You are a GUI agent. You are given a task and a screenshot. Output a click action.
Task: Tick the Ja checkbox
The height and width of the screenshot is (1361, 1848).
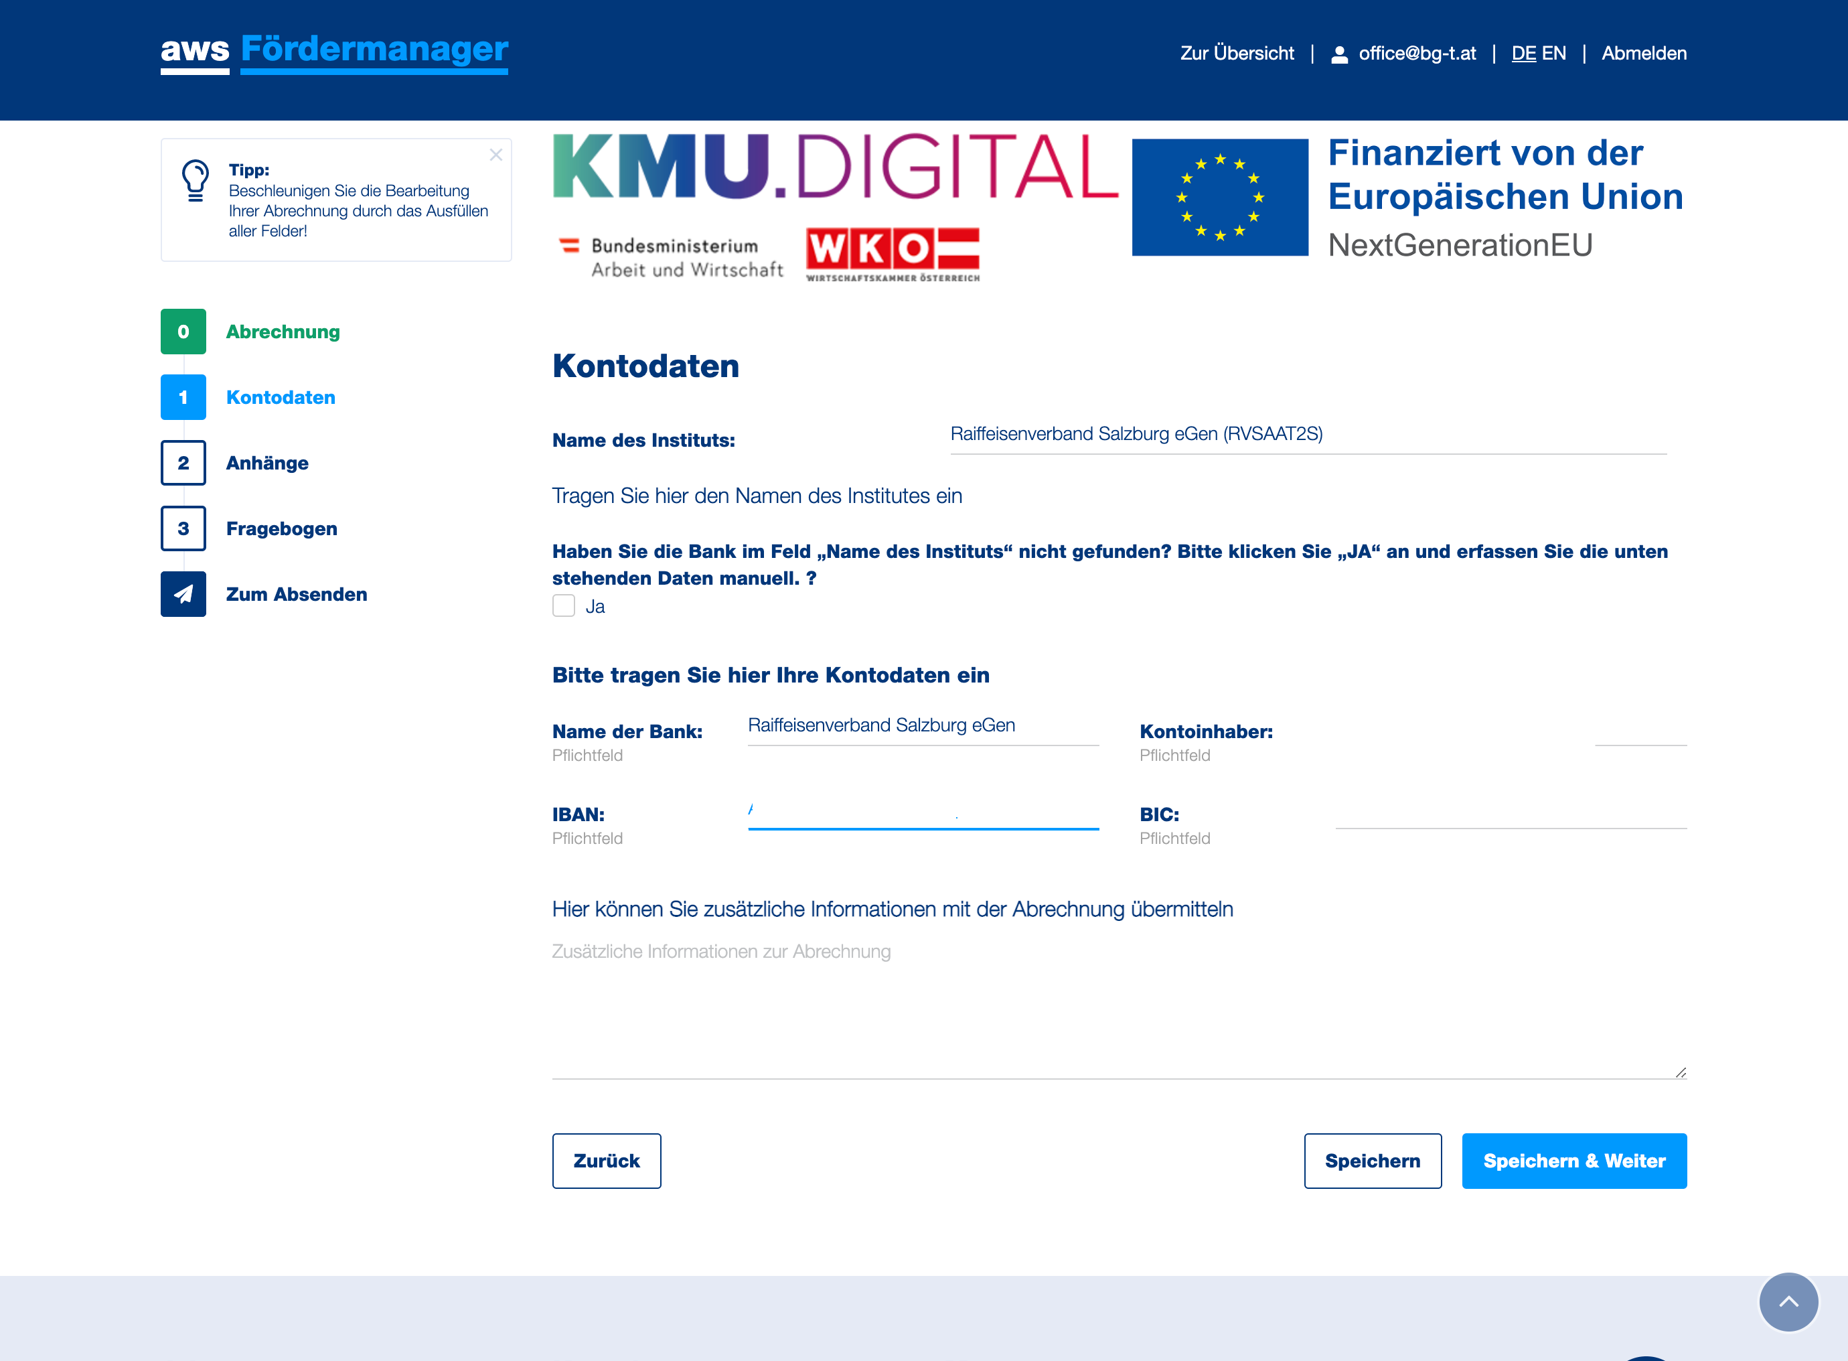[x=563, y=606]
